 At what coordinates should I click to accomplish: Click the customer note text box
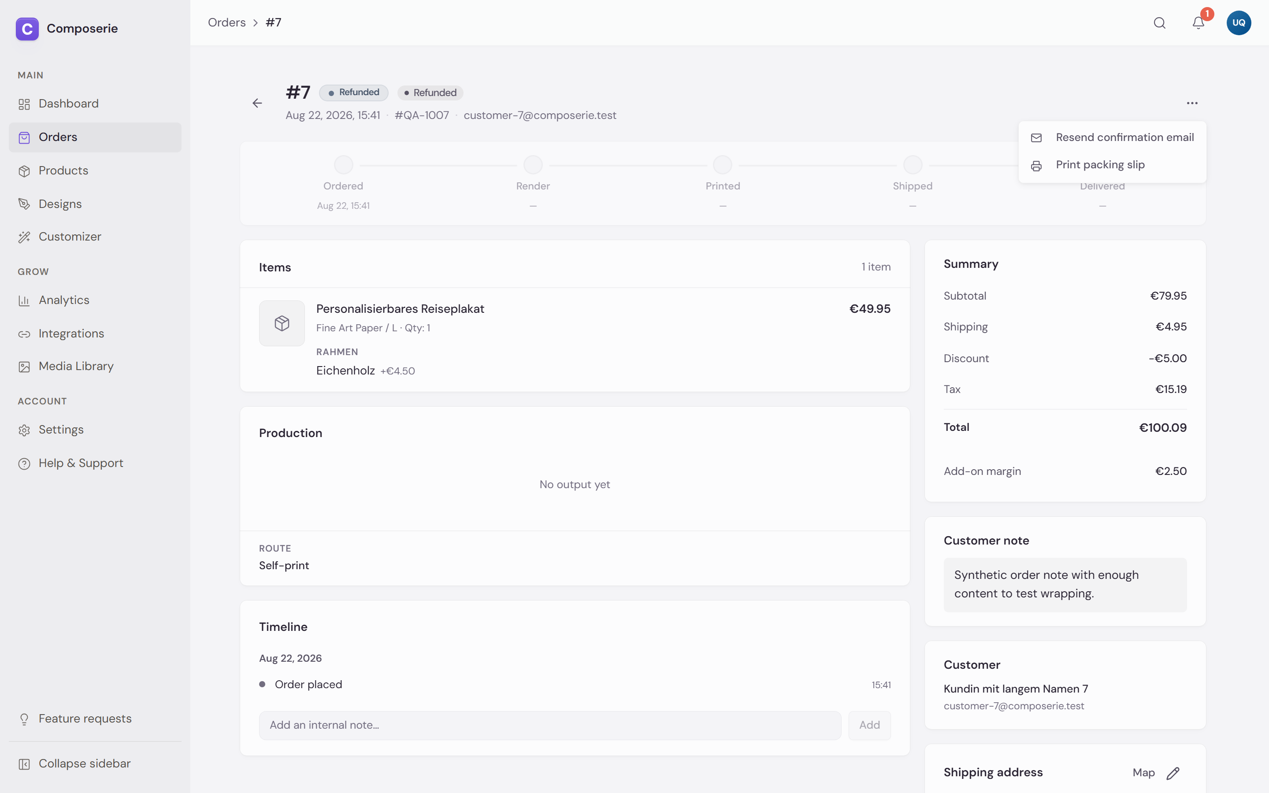pos(1065,585)
